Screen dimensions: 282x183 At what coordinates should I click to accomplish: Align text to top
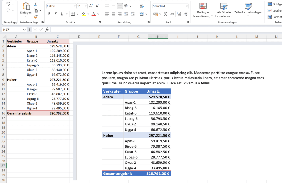click(107, 6)
